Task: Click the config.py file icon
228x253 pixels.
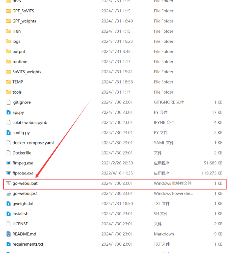Action: (x=9, y=133)
